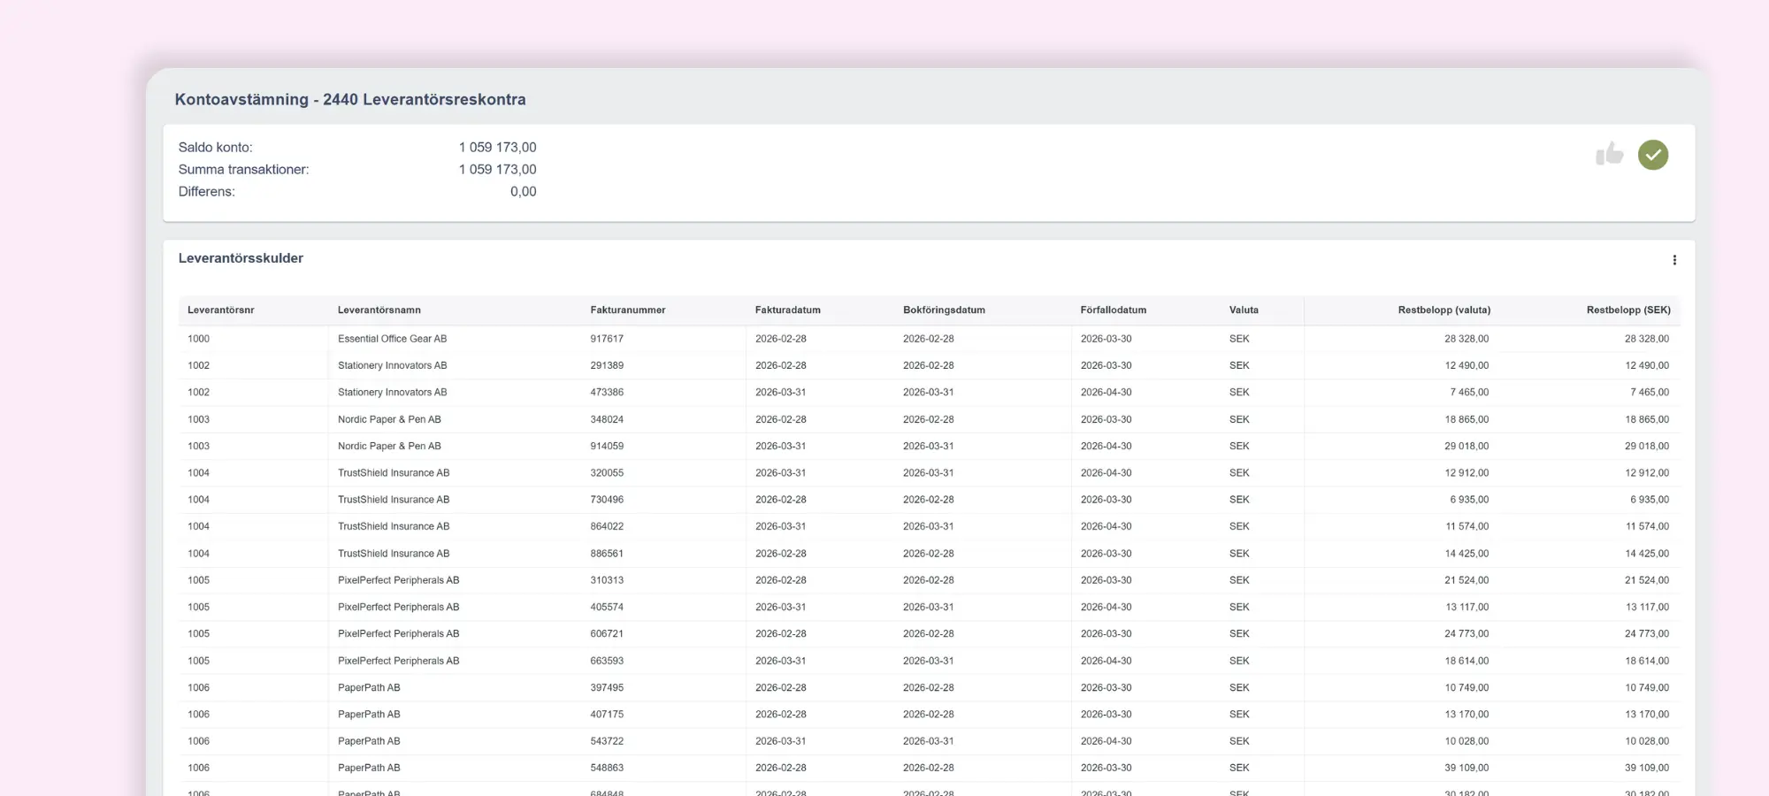Click the Leverantörsskulder section title
1769x796 pixels.
(241, 258)
